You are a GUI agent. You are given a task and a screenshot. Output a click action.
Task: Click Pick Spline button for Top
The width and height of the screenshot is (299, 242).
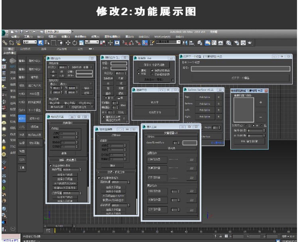205,97
